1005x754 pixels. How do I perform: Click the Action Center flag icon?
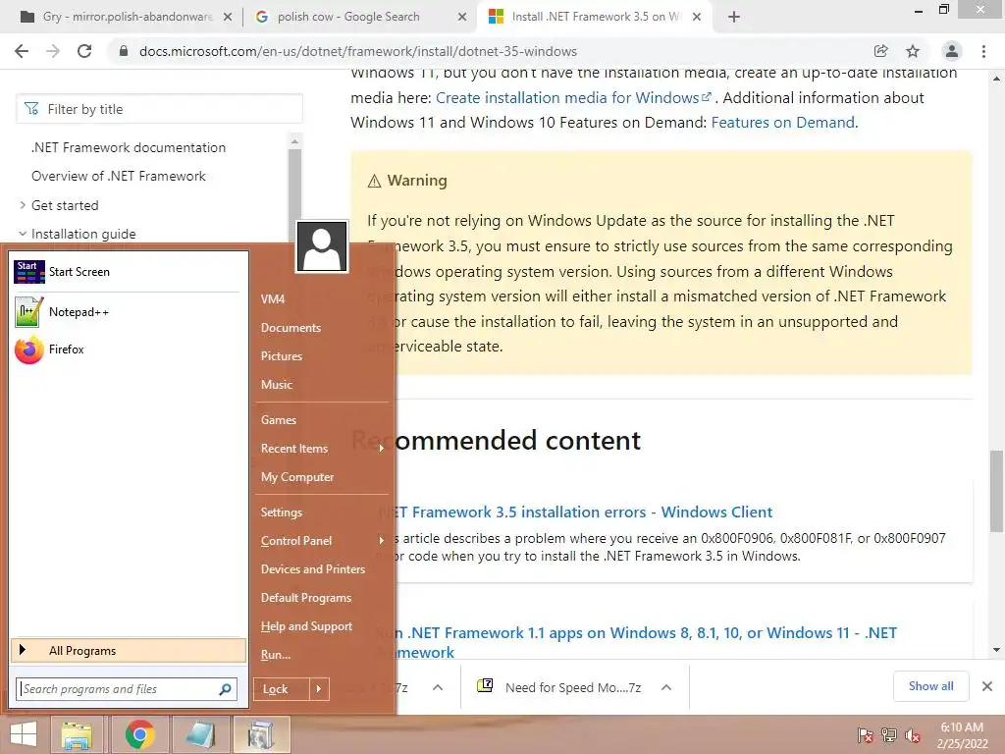866,735
